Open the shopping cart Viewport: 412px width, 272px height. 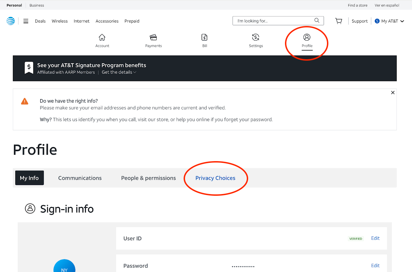point(338,21)
